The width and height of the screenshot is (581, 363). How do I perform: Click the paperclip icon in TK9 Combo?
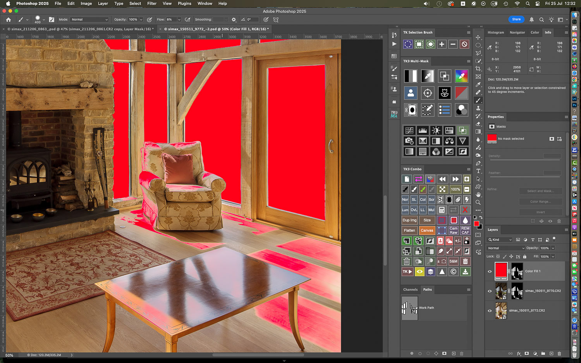458,200
